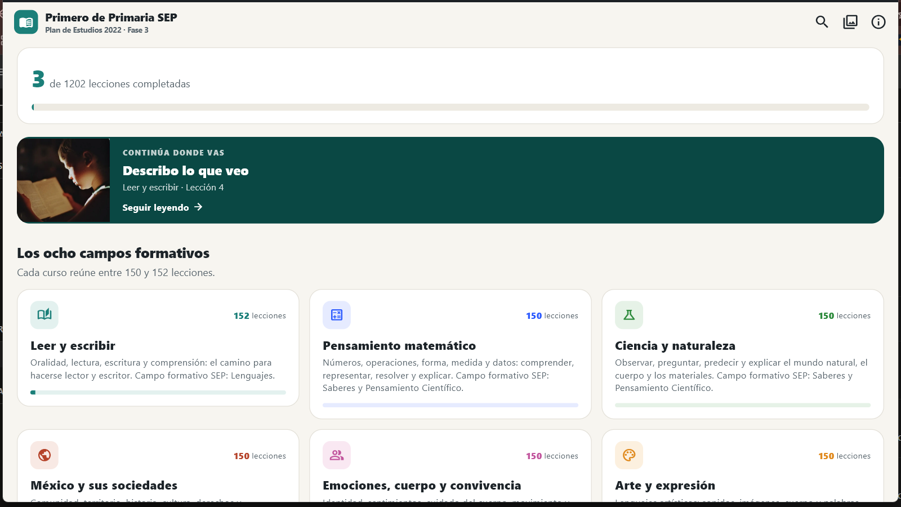
Task: Click the 150 lecciones count on Pensamiento matemático
Action: tap(552, 316)
